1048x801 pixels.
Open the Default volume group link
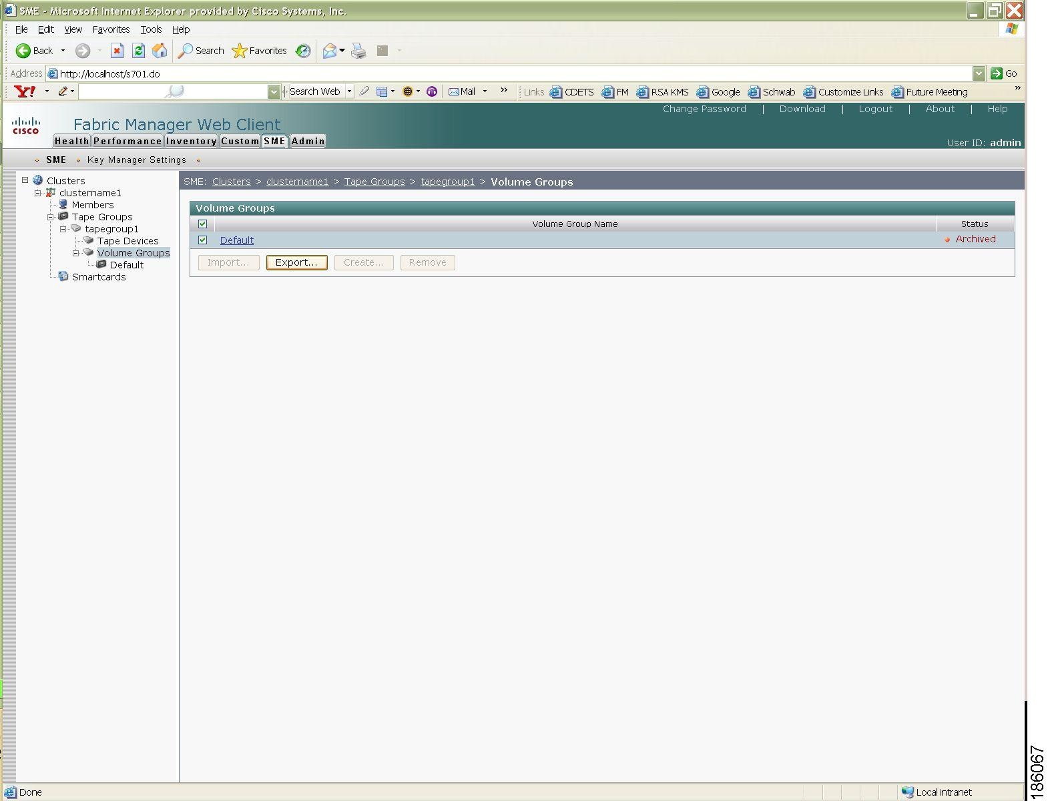[237, 240]
